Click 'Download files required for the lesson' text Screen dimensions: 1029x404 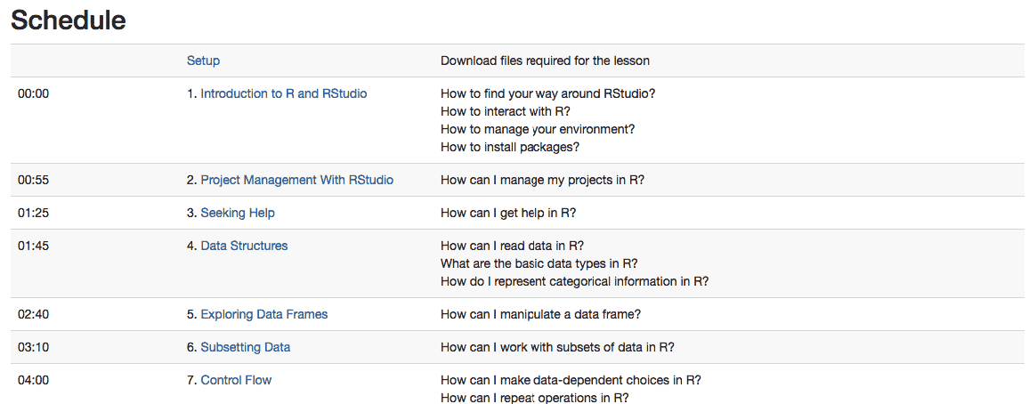pos(546,61)
